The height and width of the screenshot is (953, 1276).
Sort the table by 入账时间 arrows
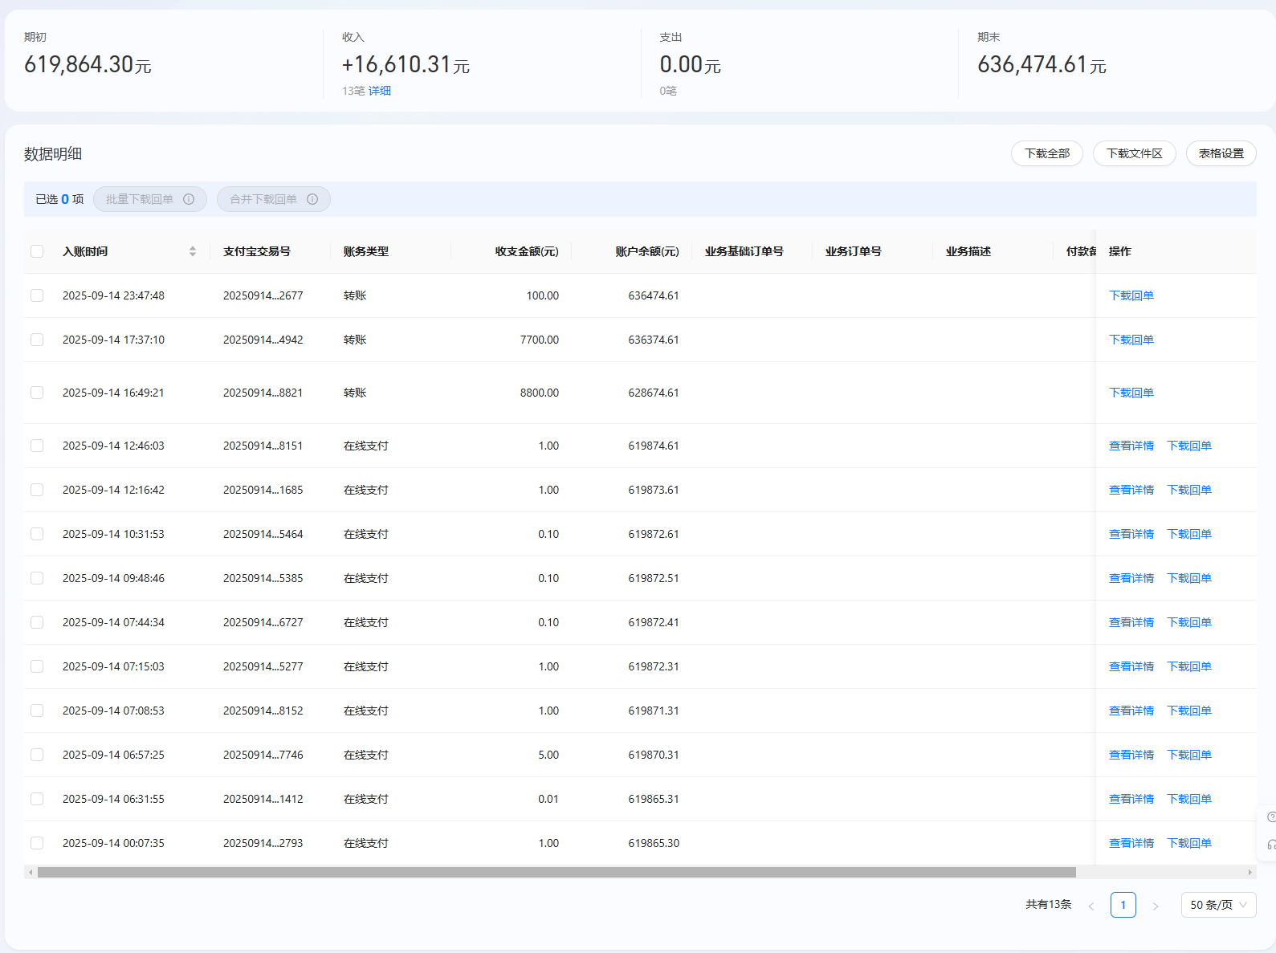point(193,251)
